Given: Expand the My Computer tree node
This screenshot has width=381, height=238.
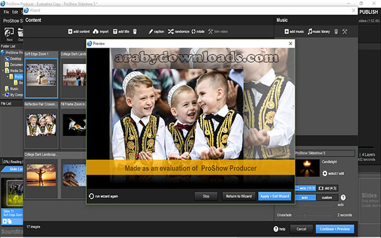Looking at the screenshot, I should (x=3, y=95).
